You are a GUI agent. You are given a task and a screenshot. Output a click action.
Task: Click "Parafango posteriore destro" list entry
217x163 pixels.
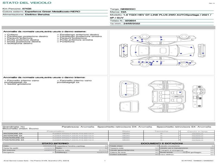[x=28, y=36]
